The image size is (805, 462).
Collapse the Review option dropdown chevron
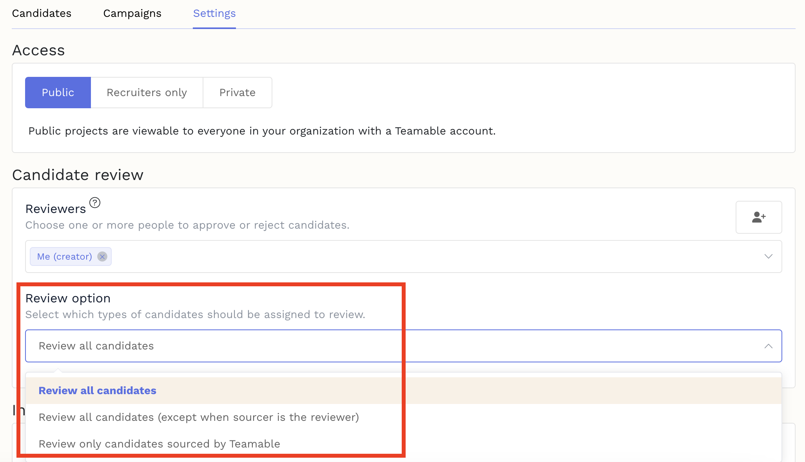(x=769, y=346)
